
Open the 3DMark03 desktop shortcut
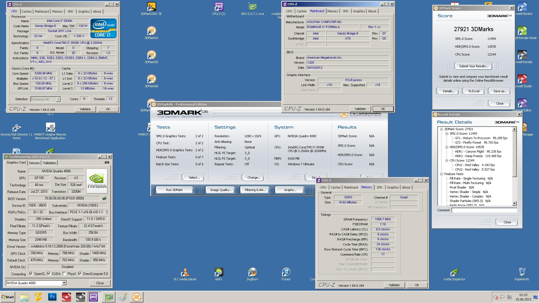pyautogui.click(x=151, y=33)
